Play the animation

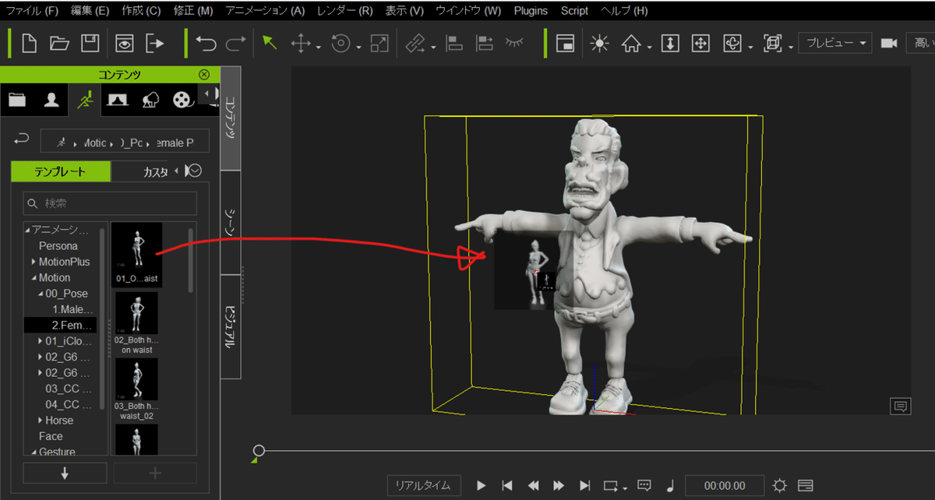482,486
